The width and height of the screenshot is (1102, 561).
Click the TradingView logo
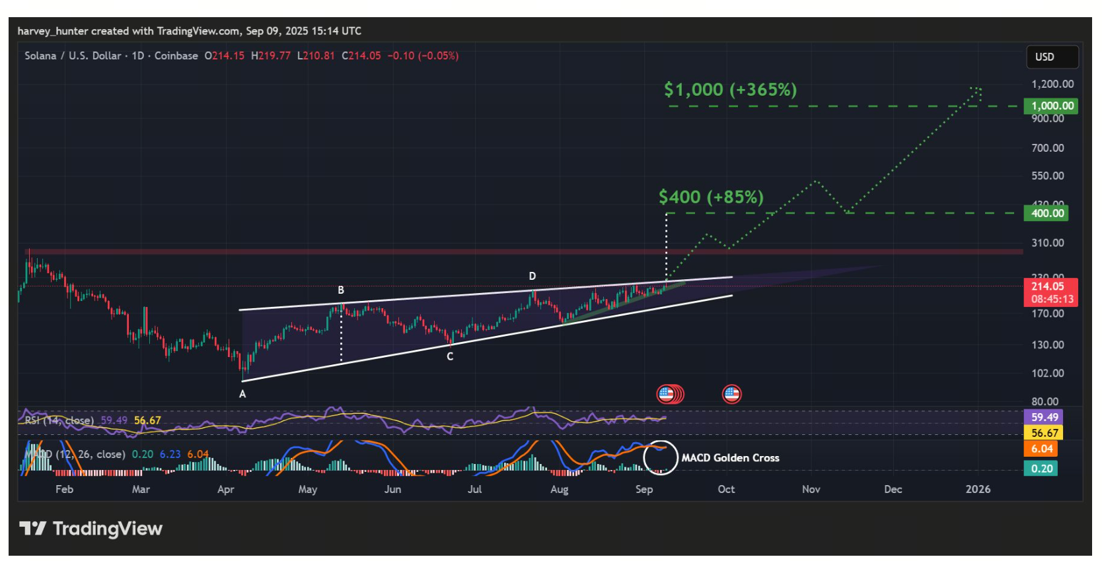pos(91,529)
